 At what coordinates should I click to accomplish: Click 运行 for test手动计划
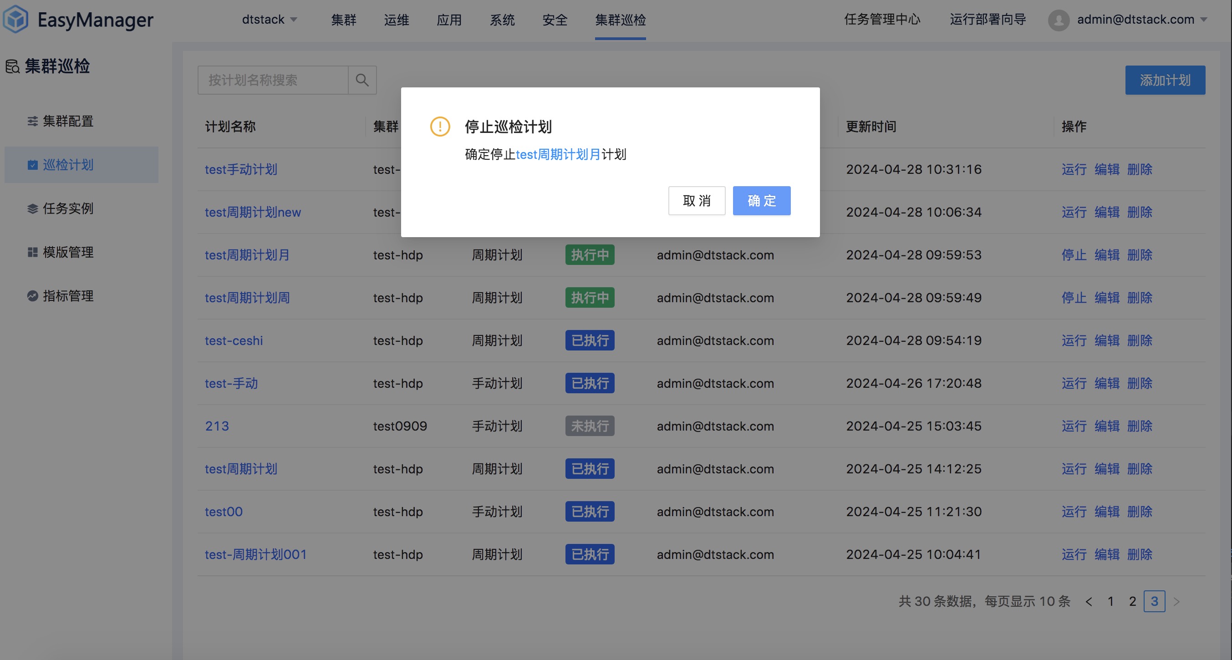1074,169
